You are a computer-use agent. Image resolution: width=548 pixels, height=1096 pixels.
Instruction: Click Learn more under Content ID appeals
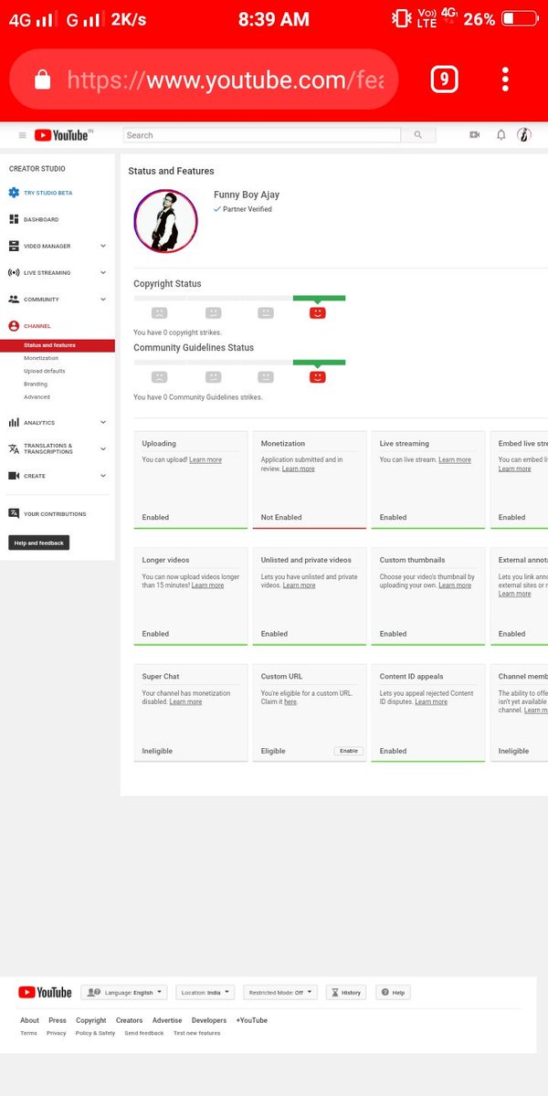(431, 702)
